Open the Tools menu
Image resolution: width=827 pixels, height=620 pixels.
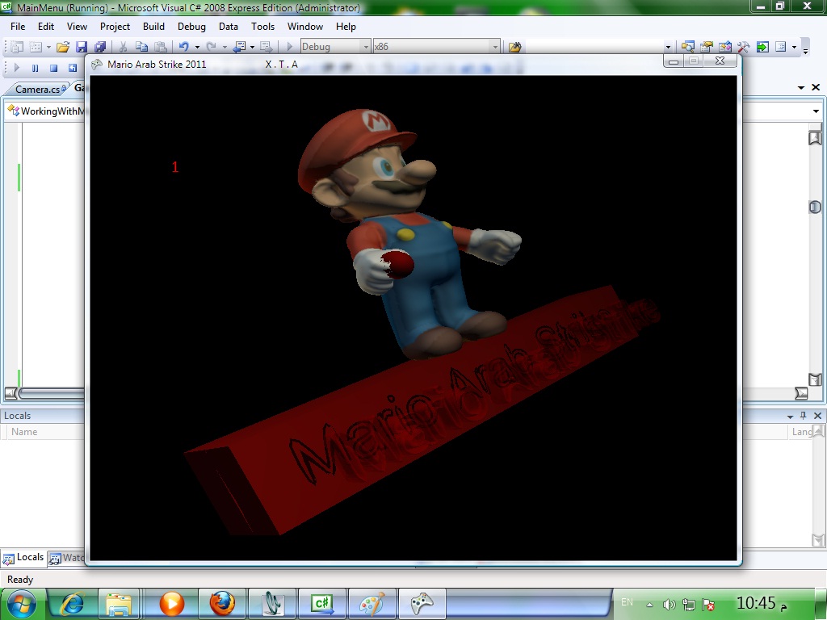pyautogui.click(x=262, y=27)
